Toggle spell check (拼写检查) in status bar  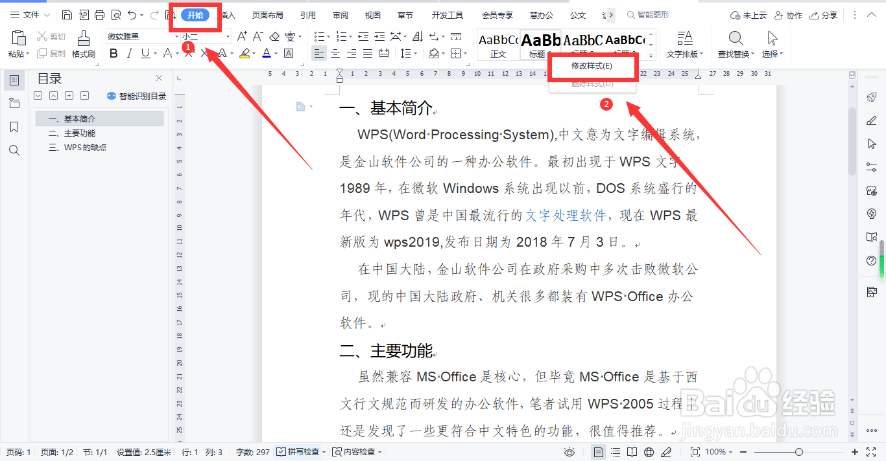click(301, 452)
